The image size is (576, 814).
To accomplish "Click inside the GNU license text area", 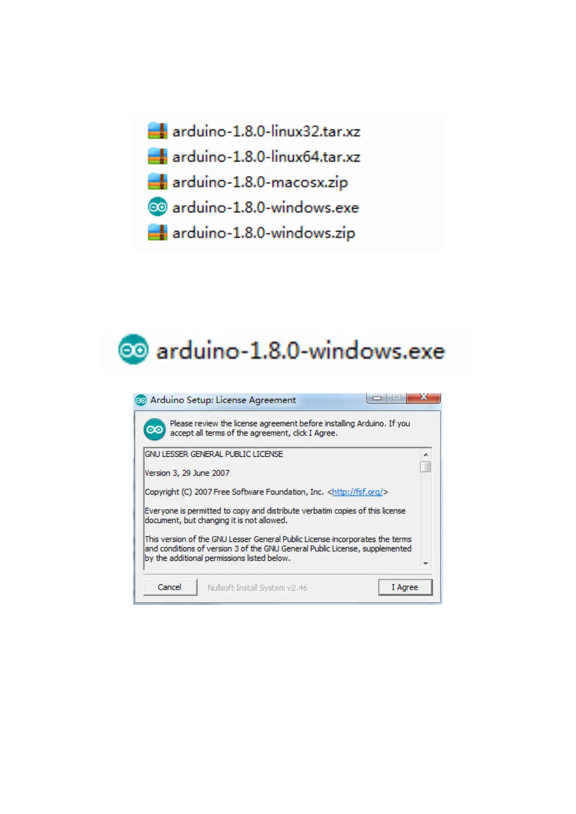I will (282, 509).
